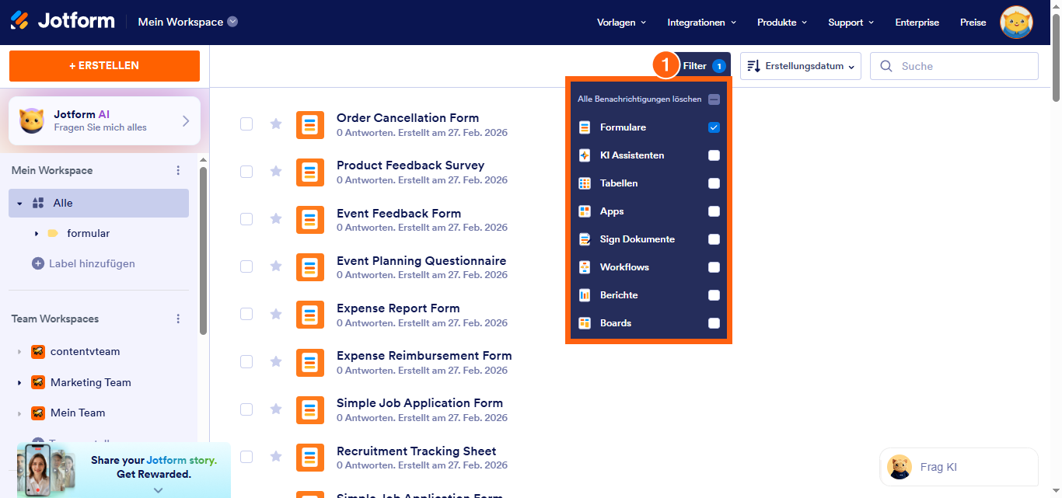The height and width of the screenshot is (498, 1062).
Task: Click the Product Feedback Survey form icon
Action: pyautogui.click(x=310, y=172)
